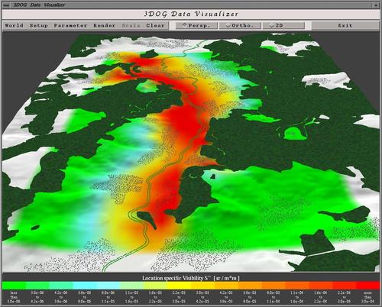Pick the red 'more than 3.0e-04' legend swatch
This screenshot has width=382, height=307.
pos(367,286)
